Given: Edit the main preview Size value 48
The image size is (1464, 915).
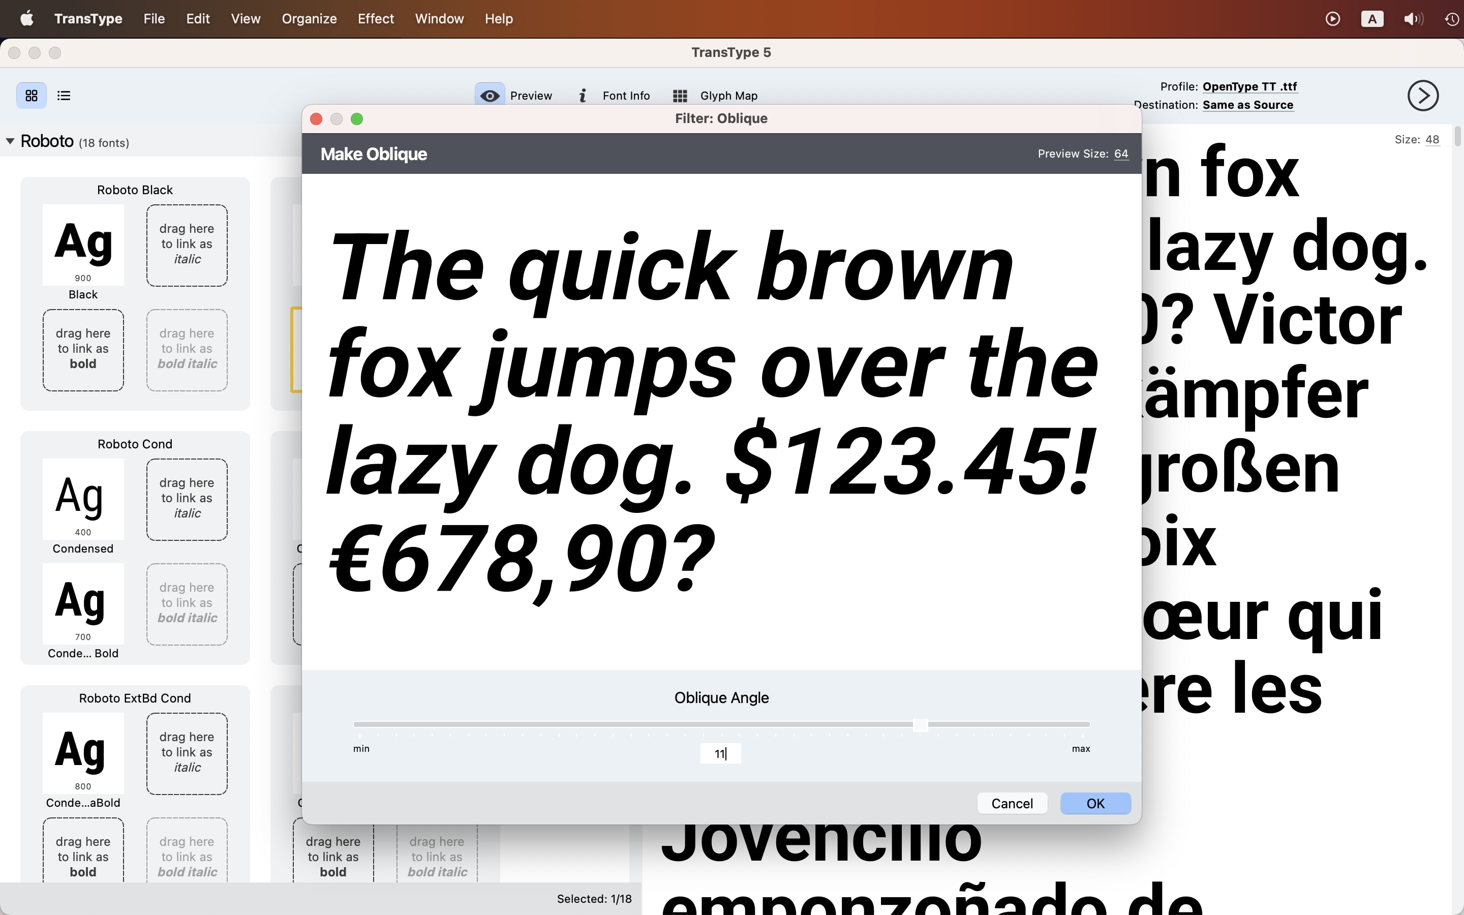Looking at the screenshot, I should [x=1432, y=139].
